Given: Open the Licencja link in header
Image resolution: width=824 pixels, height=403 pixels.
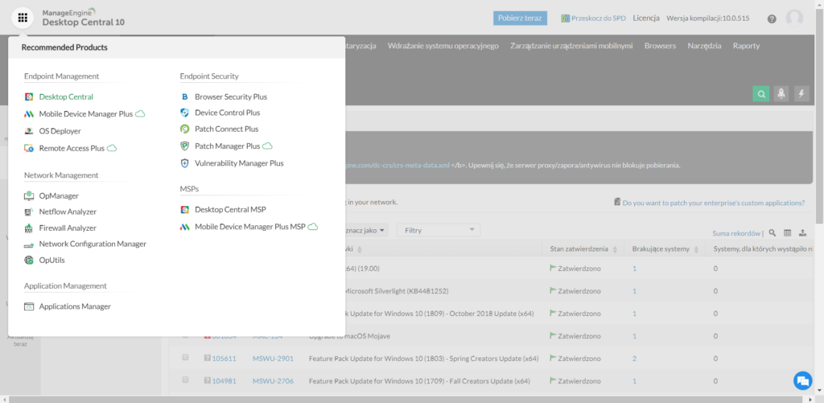Looking at the screenshot, I should click(x=646, y=18).
